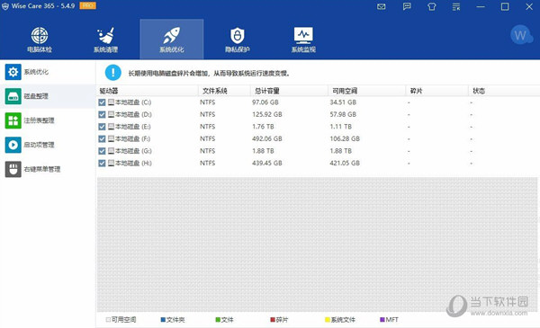Uncheck the 本地磁盘 (F:) checkbox
Image resolution: width=540 pixels, height=328 pixels.
point(102,139)
